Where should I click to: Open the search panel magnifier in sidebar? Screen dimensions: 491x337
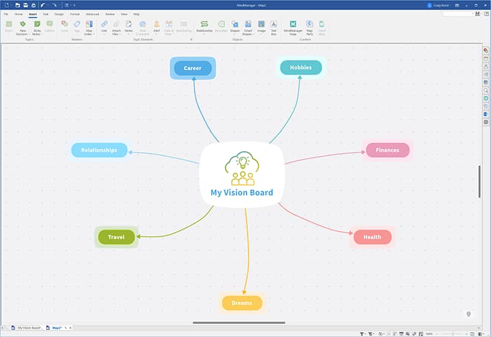[485, 90]
